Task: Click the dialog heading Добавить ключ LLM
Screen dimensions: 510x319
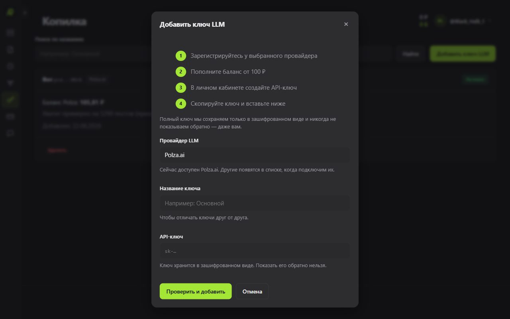Action: [192, 24]
